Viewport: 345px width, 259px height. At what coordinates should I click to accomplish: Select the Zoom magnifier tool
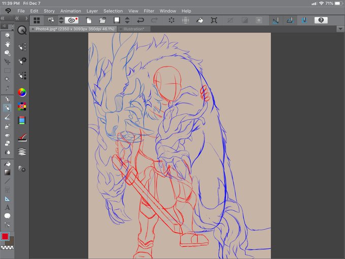[7, 35]
